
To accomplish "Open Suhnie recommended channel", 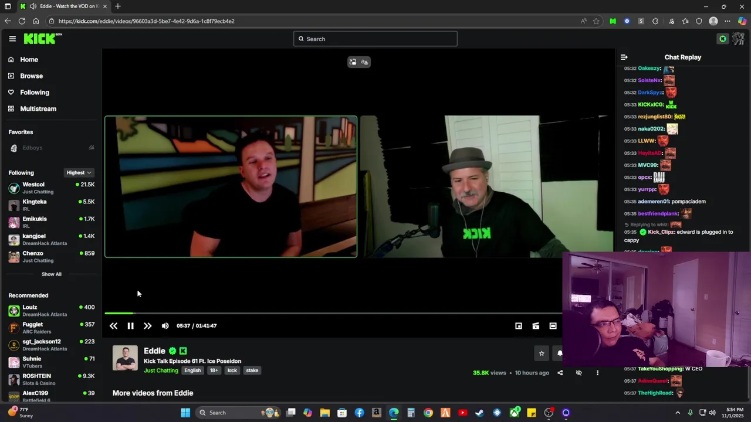I will (51, 362).
